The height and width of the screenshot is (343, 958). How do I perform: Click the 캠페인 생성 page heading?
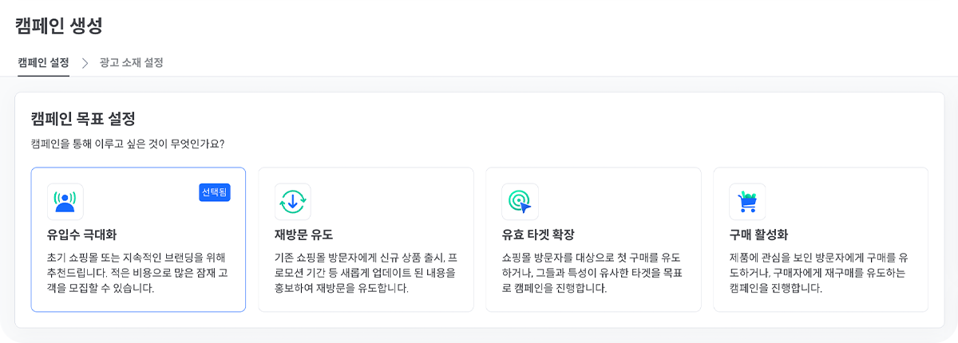(58, 26)
